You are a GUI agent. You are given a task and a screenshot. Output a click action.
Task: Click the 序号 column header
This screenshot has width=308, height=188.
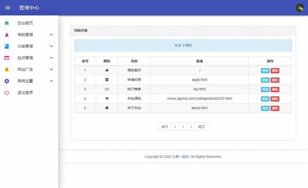tap(85, 61)
